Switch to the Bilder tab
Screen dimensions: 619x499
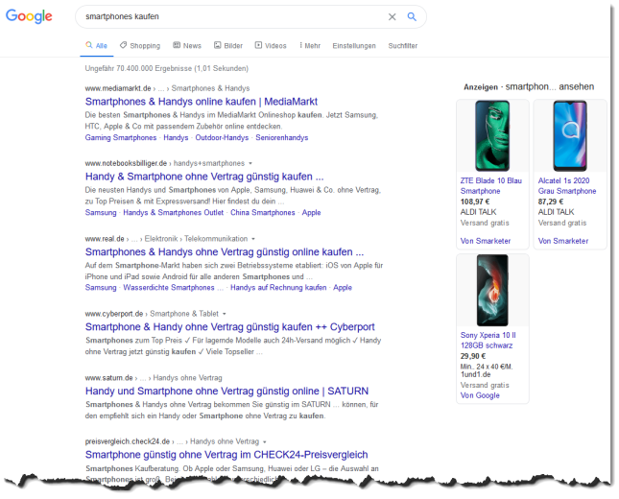click(x=228, y=45)
